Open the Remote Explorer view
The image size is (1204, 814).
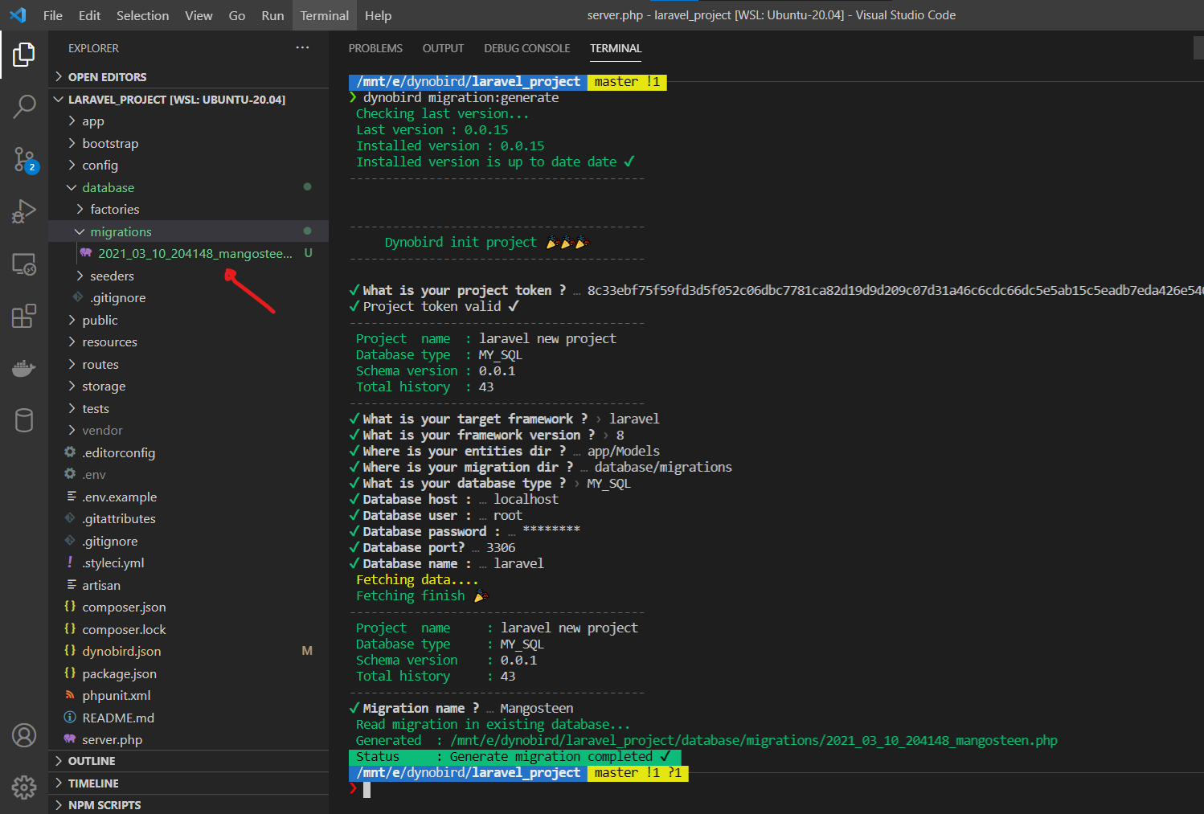pos(24,264)
